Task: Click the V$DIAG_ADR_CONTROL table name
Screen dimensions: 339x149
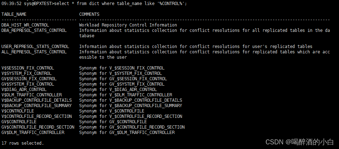Action: [x=24, y=90]
